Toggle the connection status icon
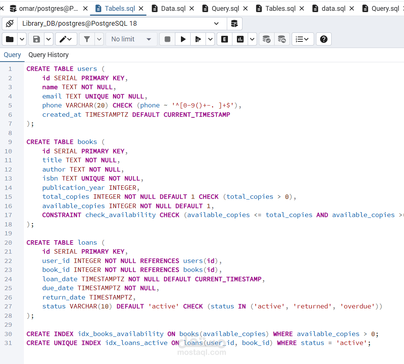Image resolution: width=404 pixels, height=364 pixels. [x=10, y=24]
